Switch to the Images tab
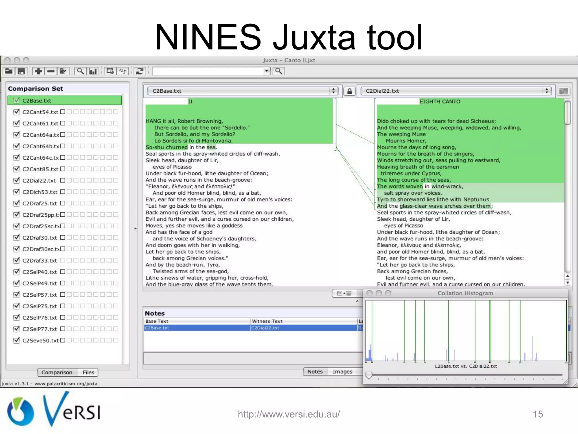 342,372
